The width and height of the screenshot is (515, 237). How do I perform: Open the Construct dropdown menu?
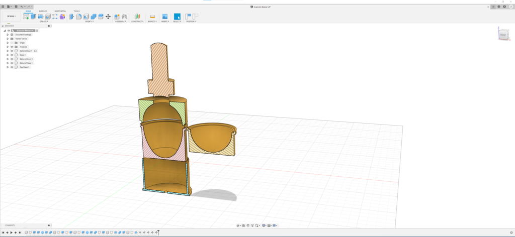(137, 21)
